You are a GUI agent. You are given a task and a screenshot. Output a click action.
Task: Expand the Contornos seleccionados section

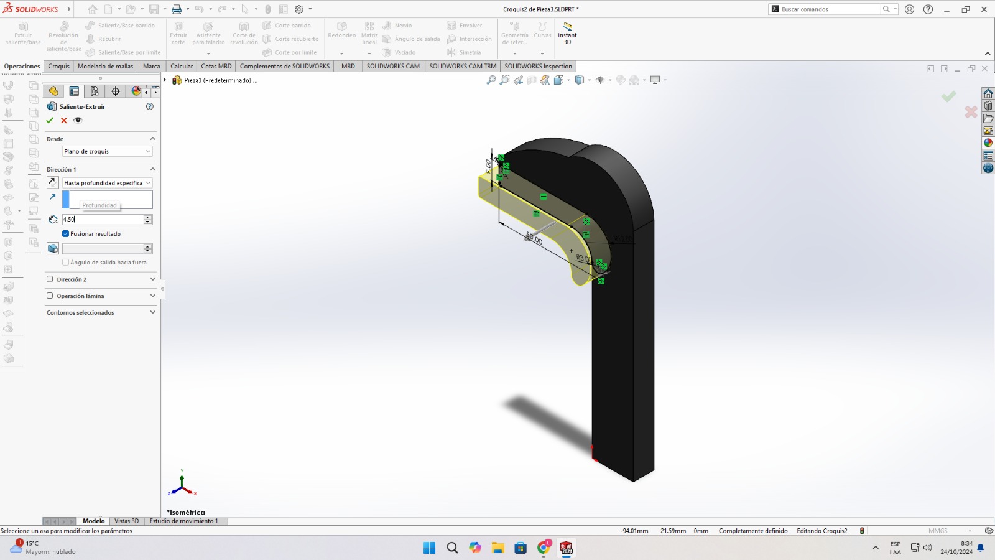pos(152,312)
